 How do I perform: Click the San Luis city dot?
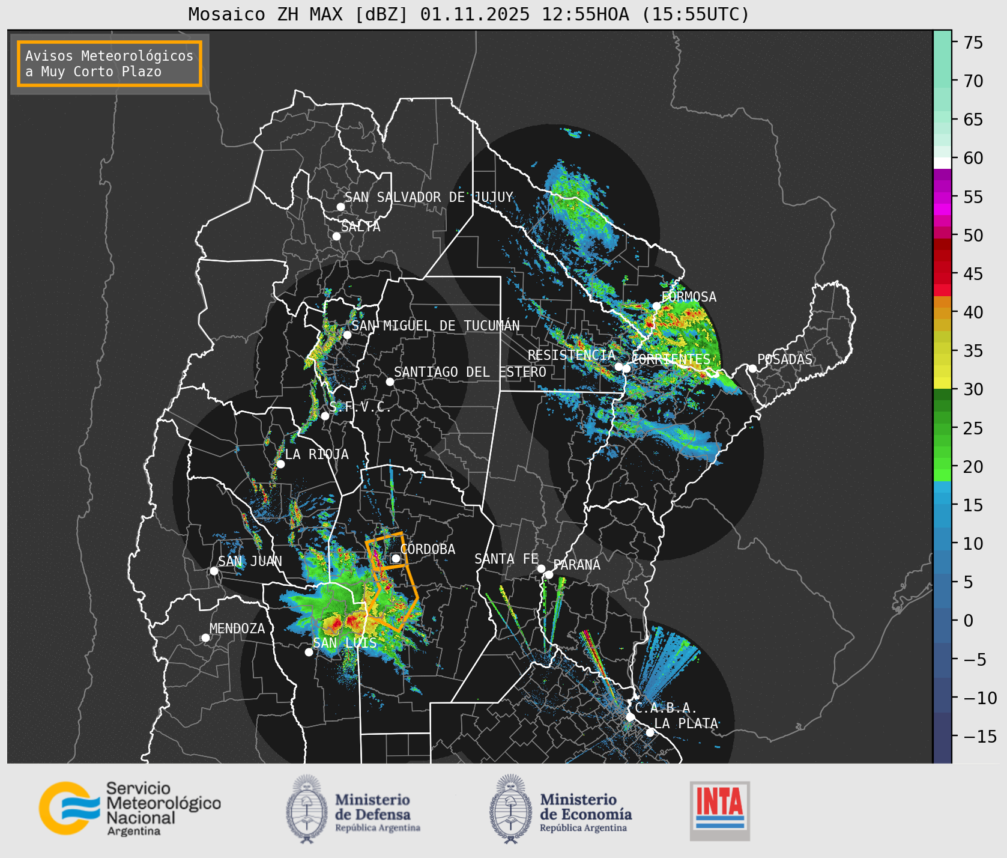[x=309, y=652]
